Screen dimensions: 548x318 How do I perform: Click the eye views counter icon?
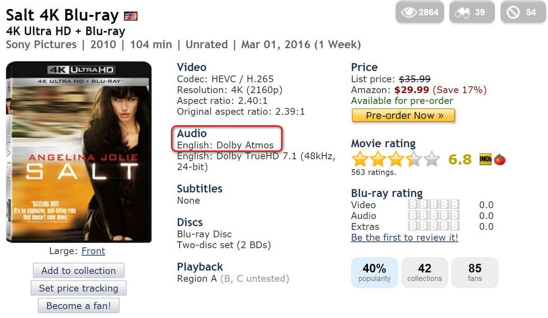409,12
